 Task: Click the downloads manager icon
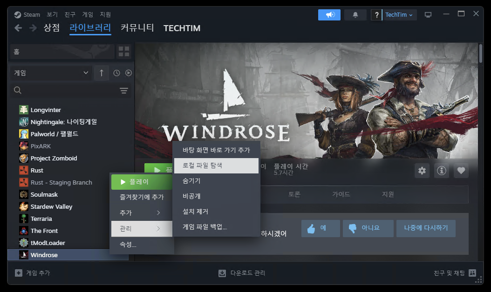coord(222,273)
